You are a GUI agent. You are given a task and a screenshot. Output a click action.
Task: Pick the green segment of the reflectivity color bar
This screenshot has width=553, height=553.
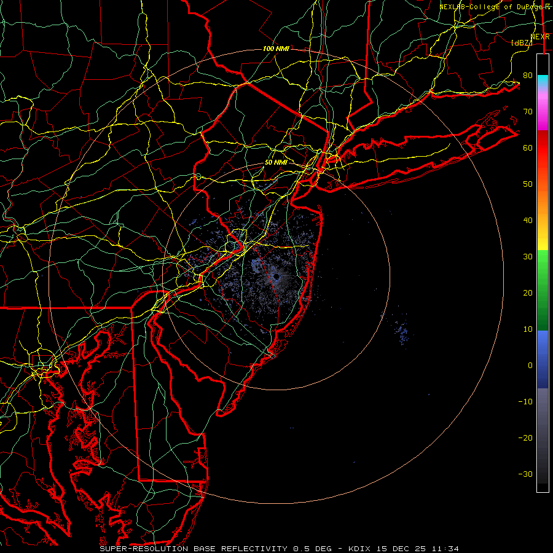pos(543,290)
